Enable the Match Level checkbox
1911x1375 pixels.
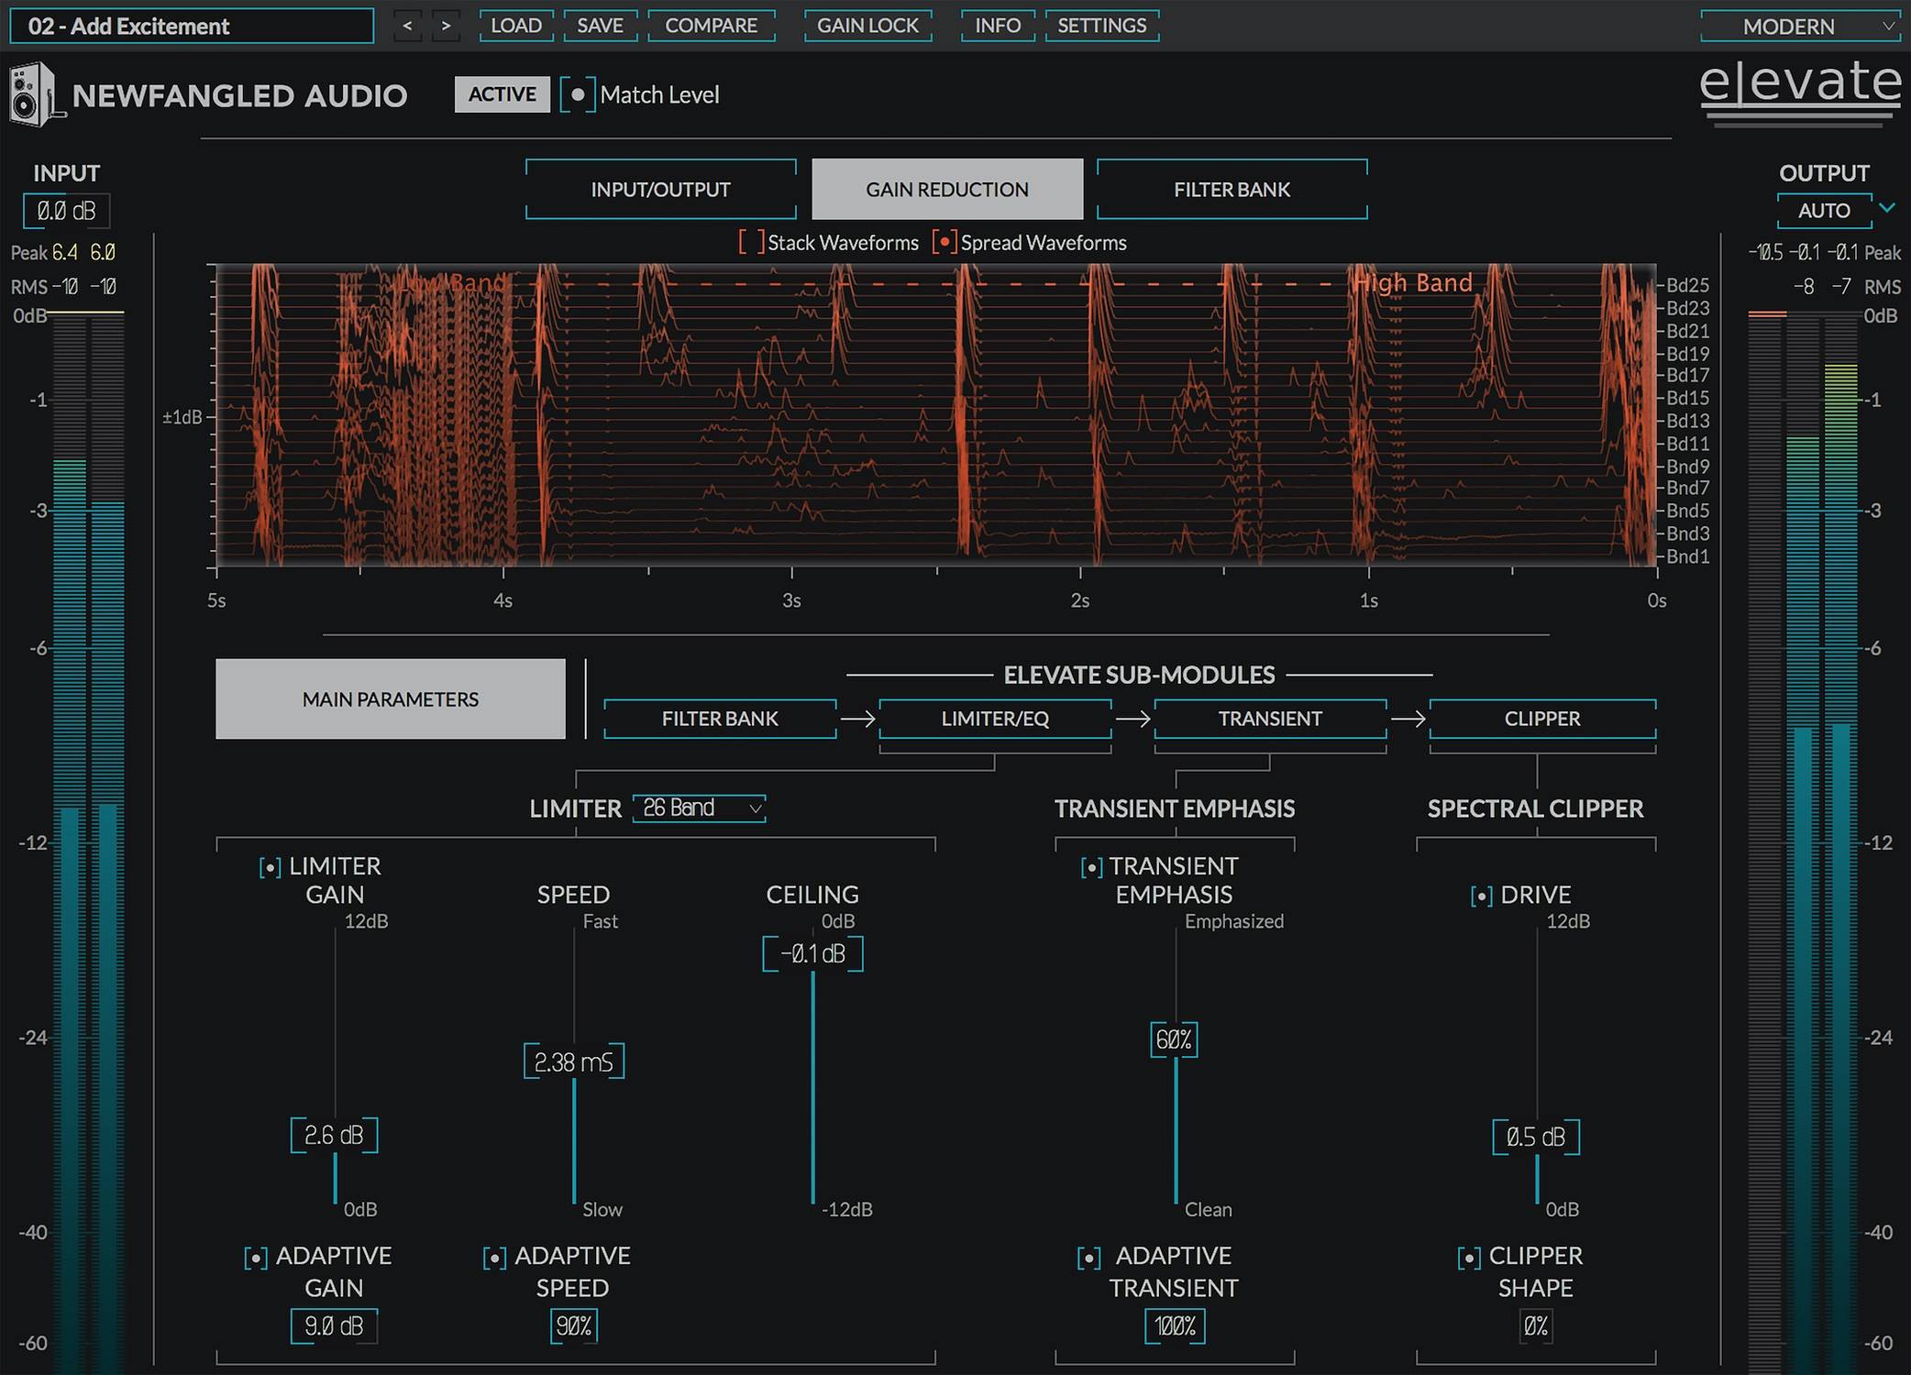[578, 94]
